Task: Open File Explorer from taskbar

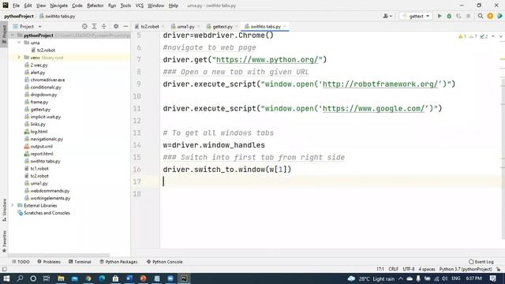Action: click(61, 278)
